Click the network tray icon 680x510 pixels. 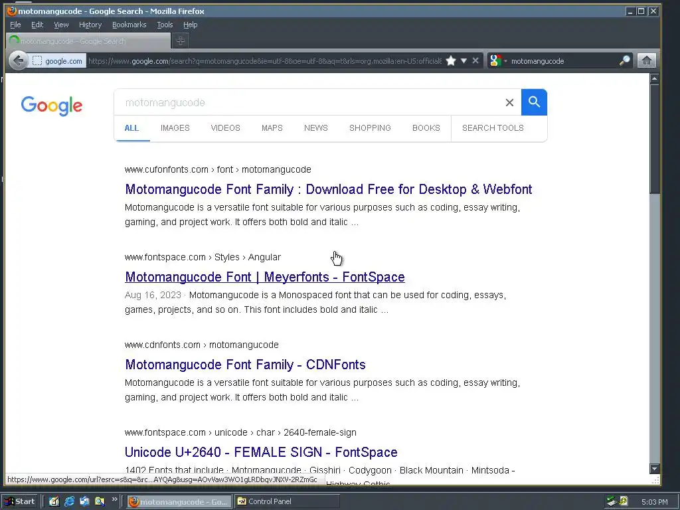click(612, 501)
